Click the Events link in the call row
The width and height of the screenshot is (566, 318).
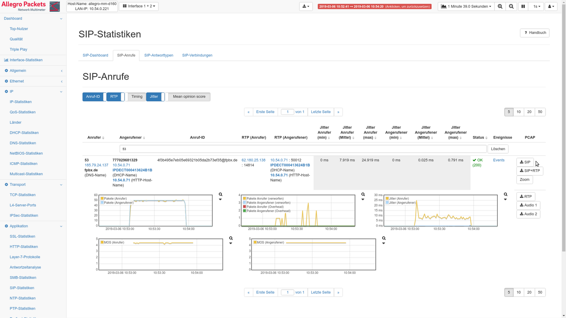click(x=498, y=160)
